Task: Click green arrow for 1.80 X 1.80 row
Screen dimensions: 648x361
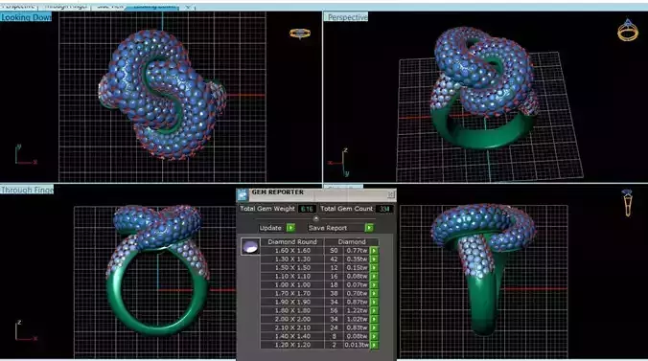Action: [x=374, y=310]
